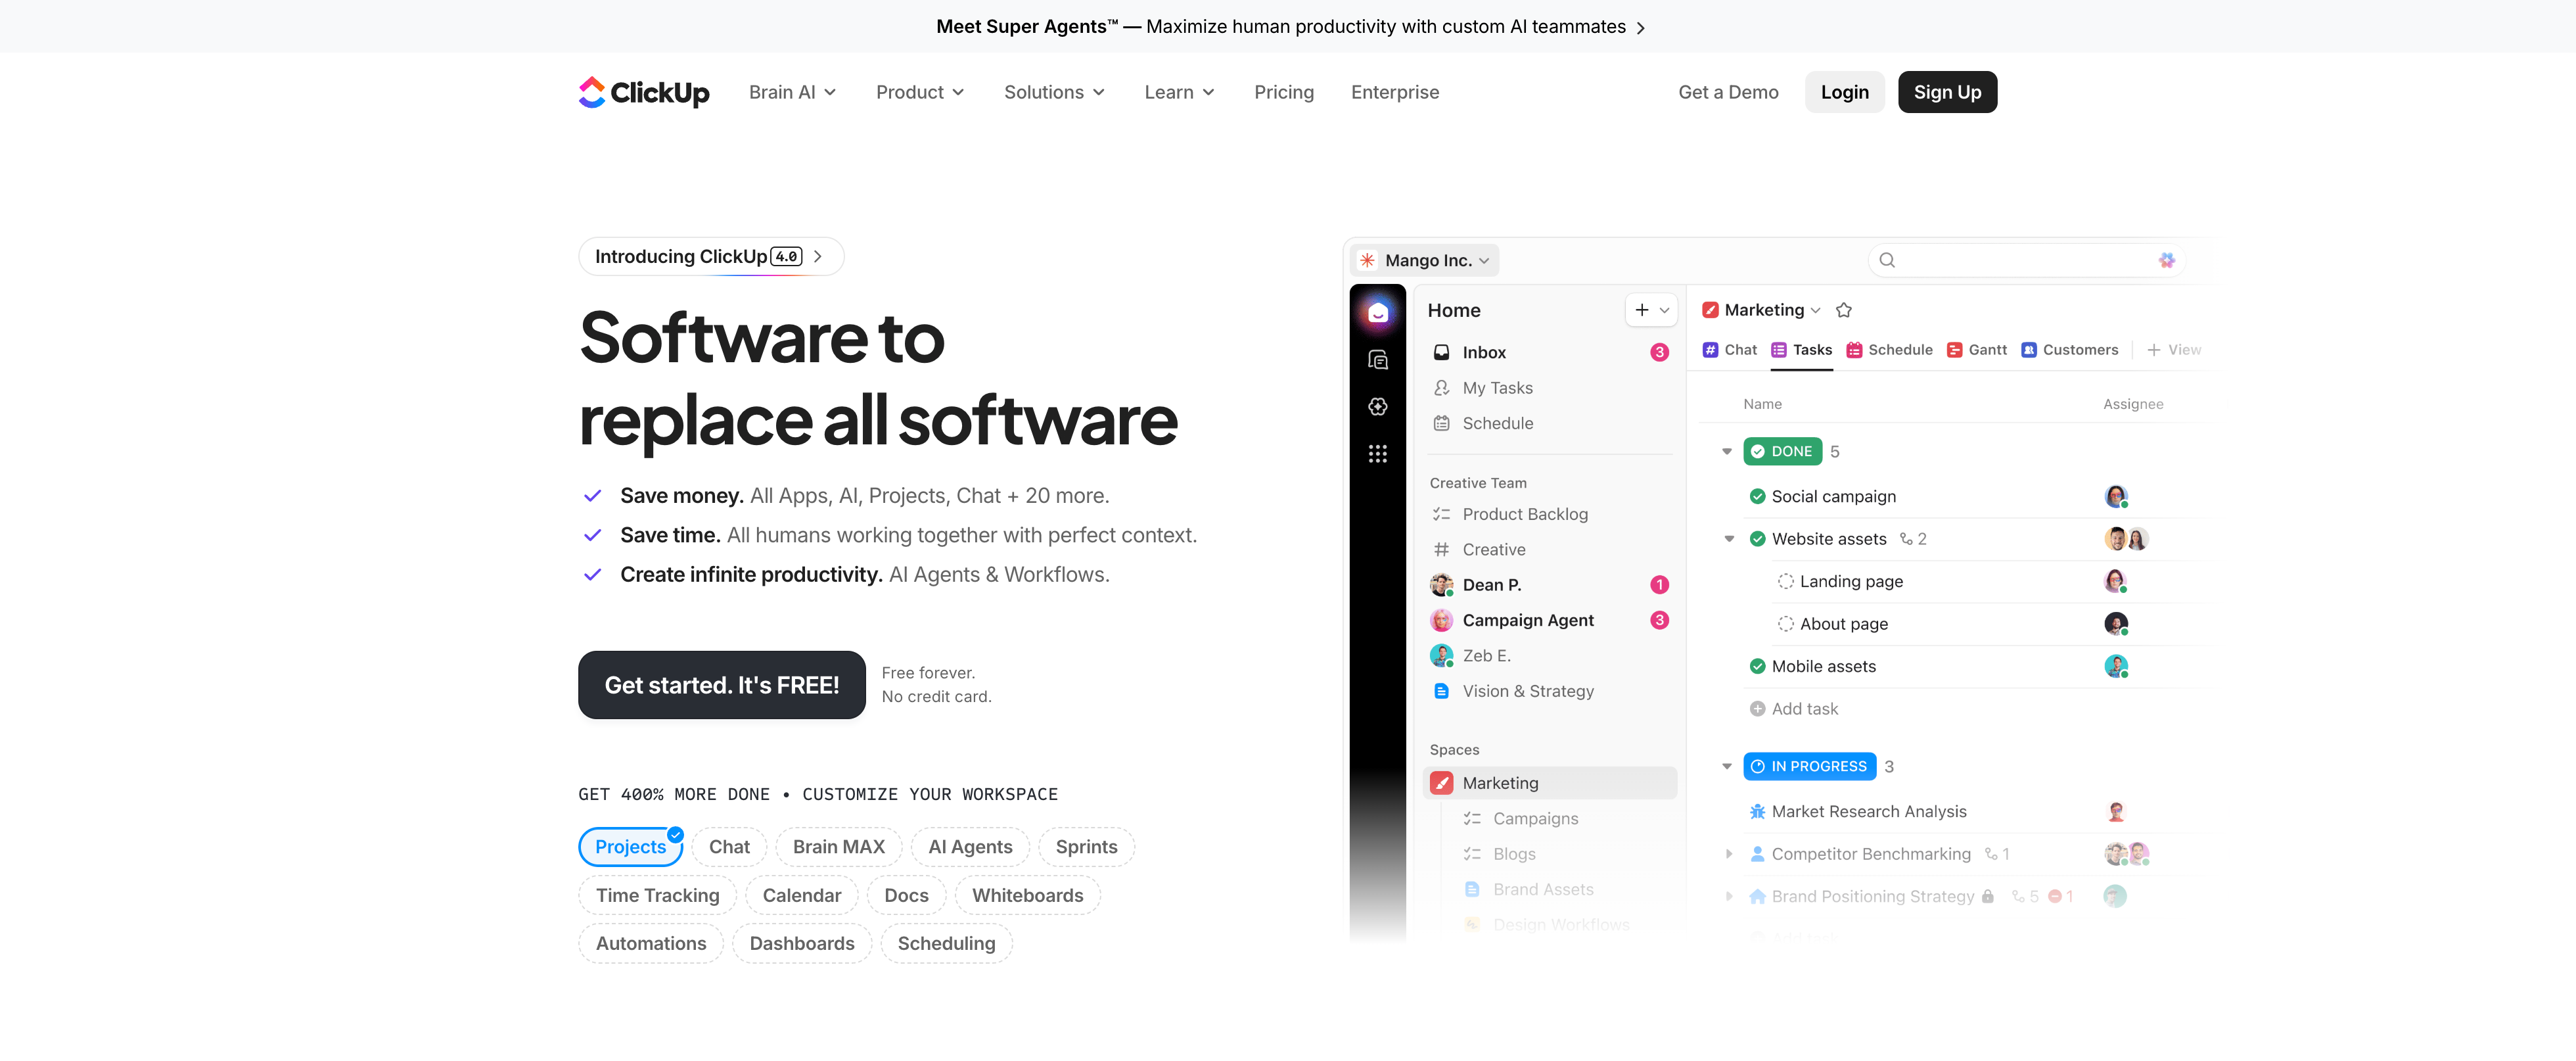
Task: Favorite Marketing with the star icon
Action: pyautogui.click(x=1844, y=310)
